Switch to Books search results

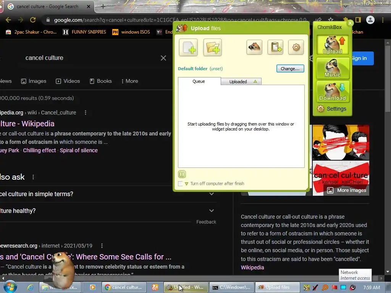(x=101, y=81)
